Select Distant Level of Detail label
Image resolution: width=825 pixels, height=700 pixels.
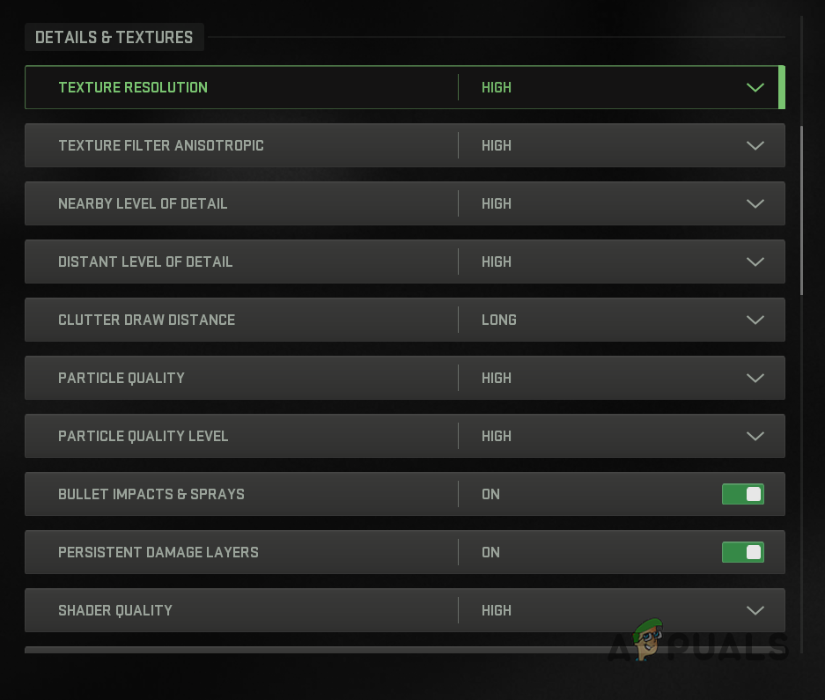(145, 262)
